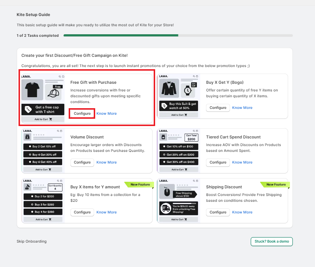Viewport: 315px width, 267px height.
Task: Click the suit icon in Bogo preview
Action: pyautogui.click(x=169, y=89)
